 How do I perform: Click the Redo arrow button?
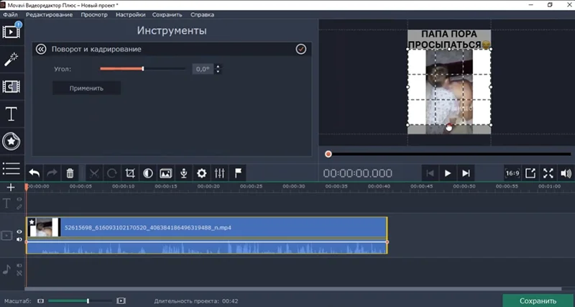pyautogui.click(x=52, y=173)
